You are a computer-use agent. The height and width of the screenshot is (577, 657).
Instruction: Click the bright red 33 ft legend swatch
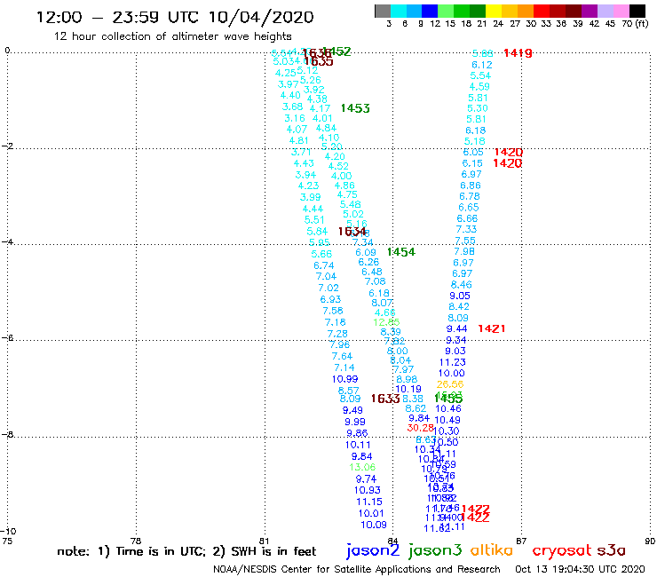point(542,11)
